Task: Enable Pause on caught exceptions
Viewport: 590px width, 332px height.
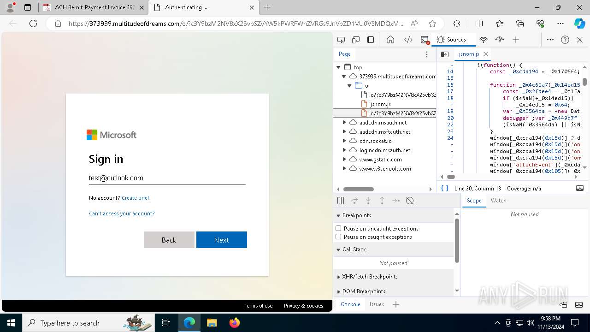Action: click(338, 237)
